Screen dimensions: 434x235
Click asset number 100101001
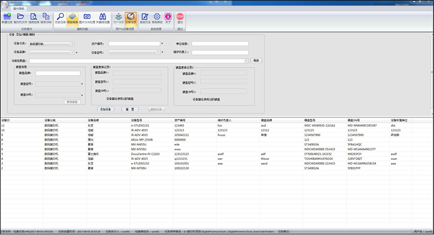point(181,164)
